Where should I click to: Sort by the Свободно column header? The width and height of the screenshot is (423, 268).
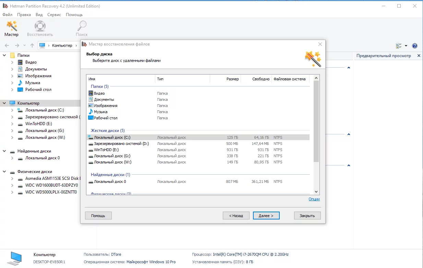pyautogui.click(x=256, y=79)
